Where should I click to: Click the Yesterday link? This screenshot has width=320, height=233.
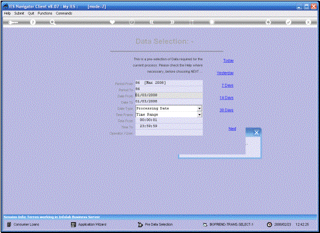[225, 73]
